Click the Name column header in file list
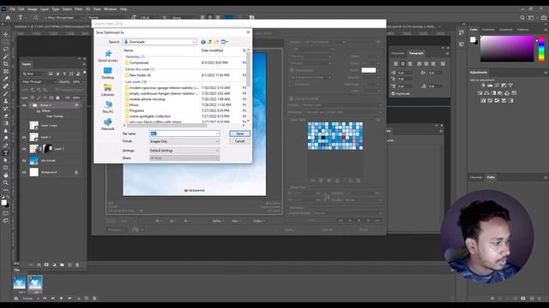The image size is (549, 308). (x=128, y=50)
